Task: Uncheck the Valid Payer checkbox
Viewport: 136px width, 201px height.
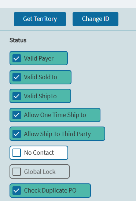Action: [16, 58]
